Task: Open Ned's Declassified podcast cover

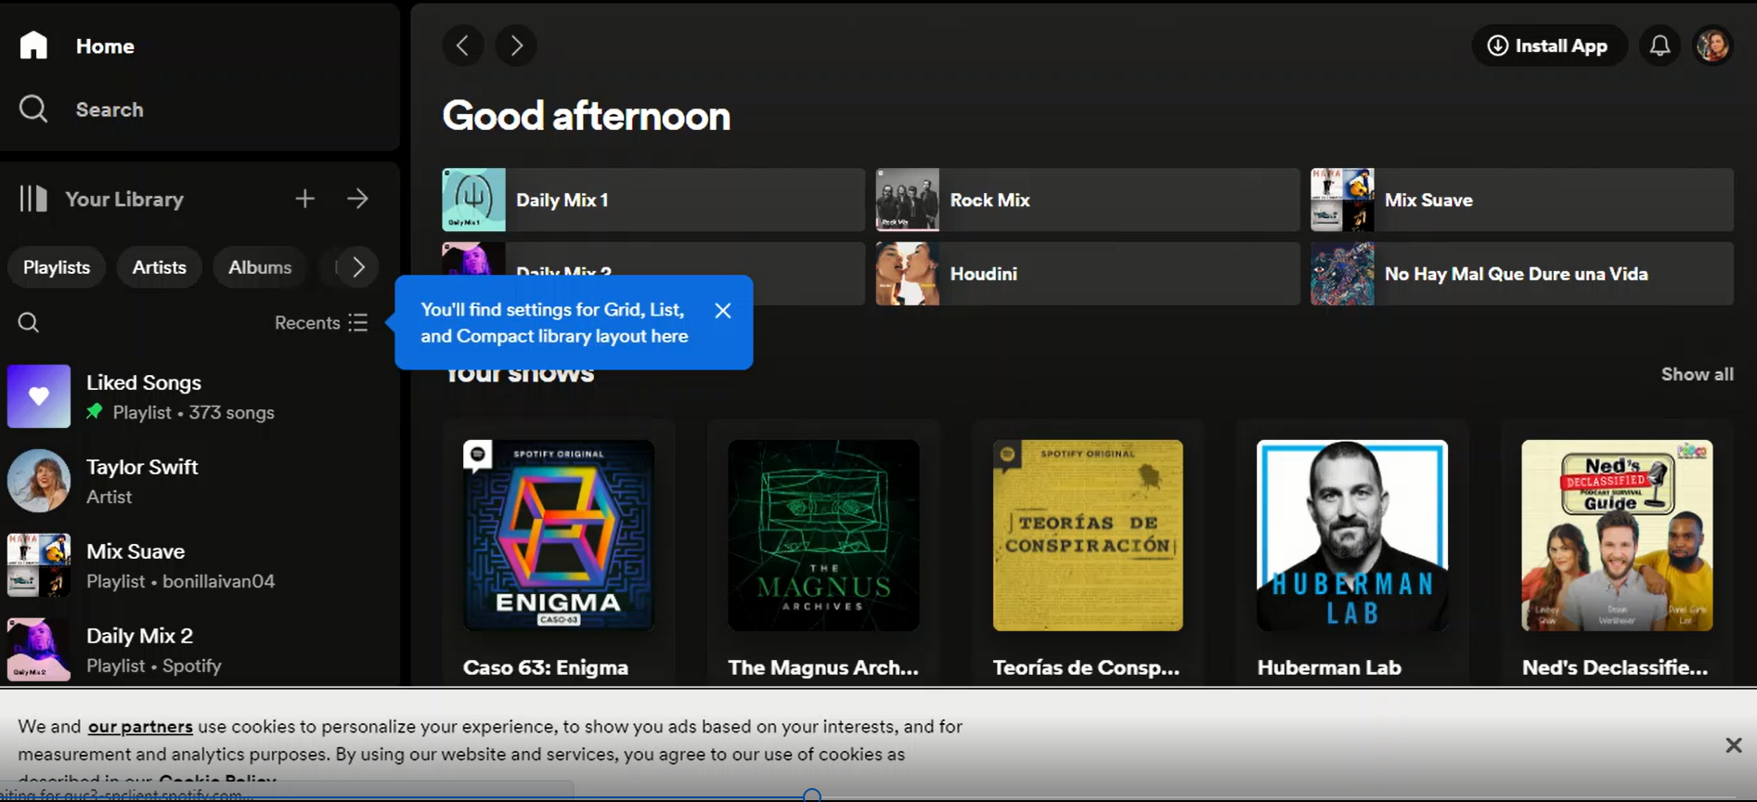Action: [x=1617, y=536]
